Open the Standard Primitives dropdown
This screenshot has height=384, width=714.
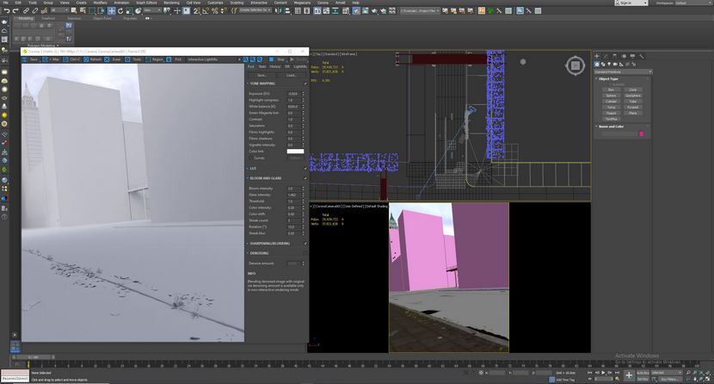click(x=623, y=72)
